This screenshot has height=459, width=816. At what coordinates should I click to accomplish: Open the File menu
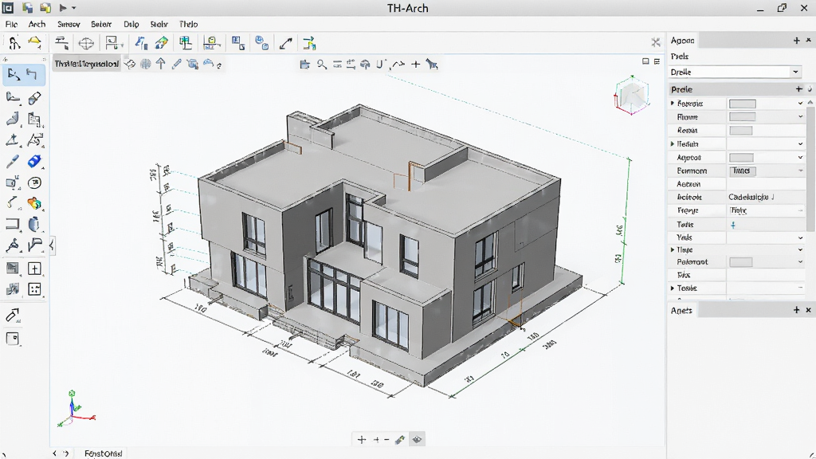11,24
